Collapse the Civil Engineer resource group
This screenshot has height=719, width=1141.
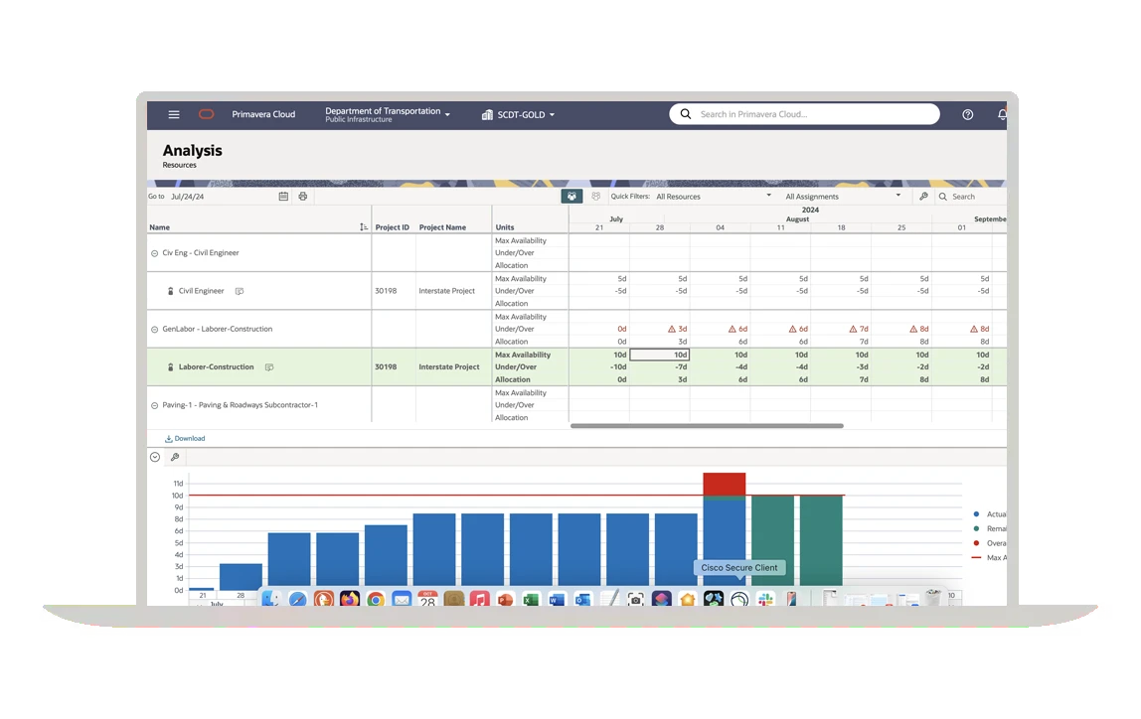click(153, 252)
